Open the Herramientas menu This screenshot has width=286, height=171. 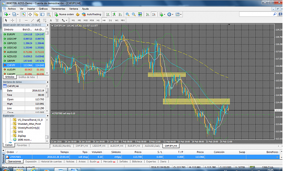coord(58,9)
